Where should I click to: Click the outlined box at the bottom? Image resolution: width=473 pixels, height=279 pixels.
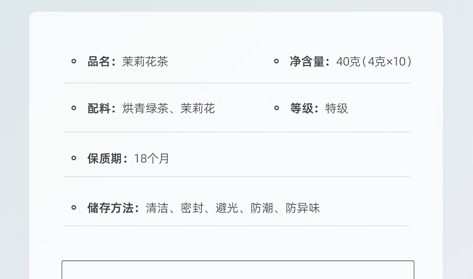point(238,269)
